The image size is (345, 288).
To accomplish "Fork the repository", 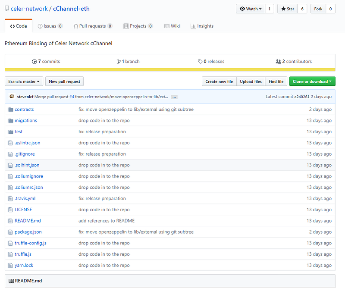I will pyautogui.click(x=318, y=9).
